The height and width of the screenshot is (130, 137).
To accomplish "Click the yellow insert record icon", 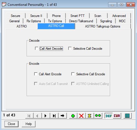I will 90,116.
